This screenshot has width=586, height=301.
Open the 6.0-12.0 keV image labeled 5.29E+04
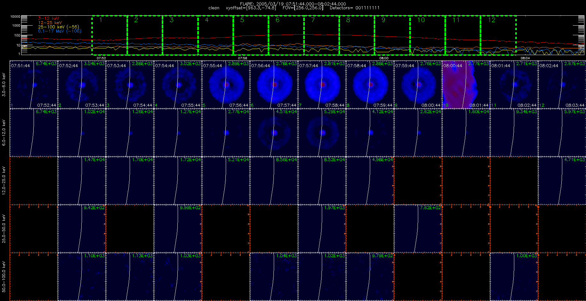coord(322,133)
